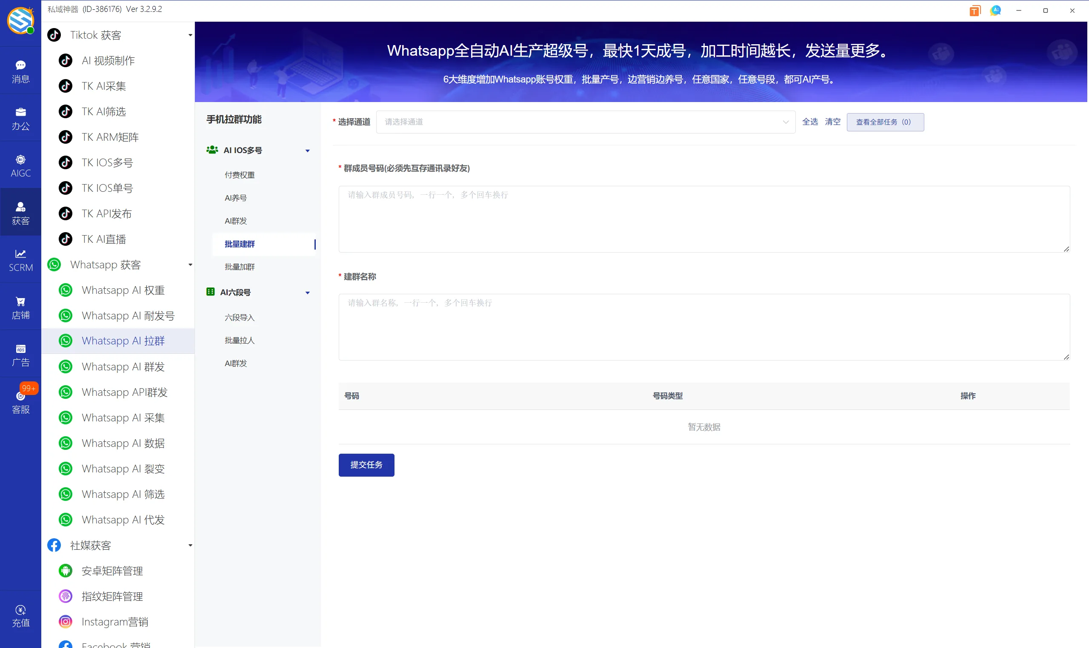This screenshot has width=1089, height=648.
Task: Collapse the 社媒获客 group
Action: coord(190,545)
